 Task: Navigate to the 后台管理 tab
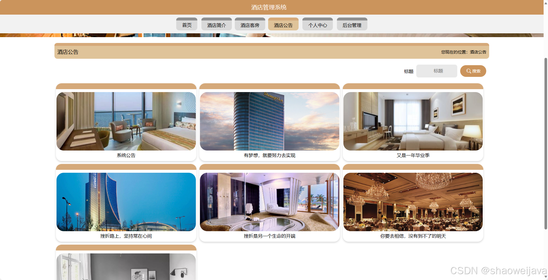[352, 24]
